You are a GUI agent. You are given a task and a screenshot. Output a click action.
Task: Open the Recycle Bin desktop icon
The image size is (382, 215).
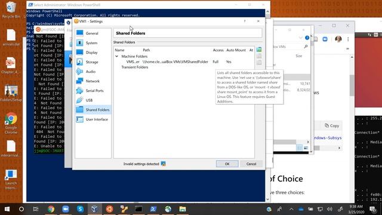pos(11,10)
